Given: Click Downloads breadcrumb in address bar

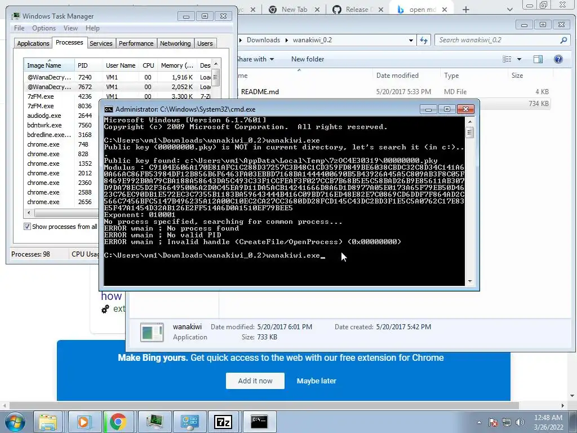Looking at the screenshot, I should pos(263,40).
